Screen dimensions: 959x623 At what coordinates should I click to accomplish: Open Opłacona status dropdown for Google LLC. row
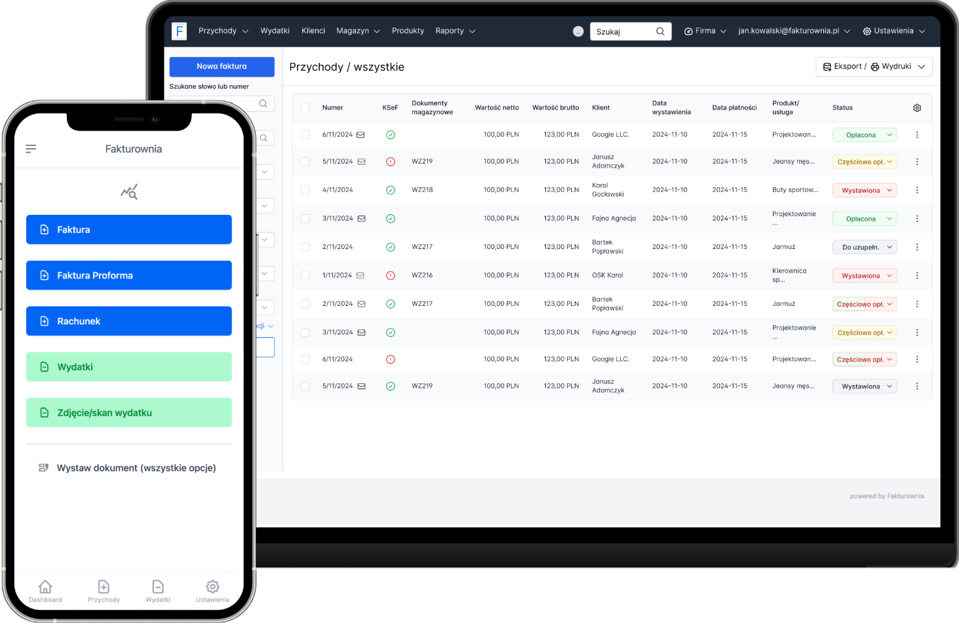pos(865,135)
